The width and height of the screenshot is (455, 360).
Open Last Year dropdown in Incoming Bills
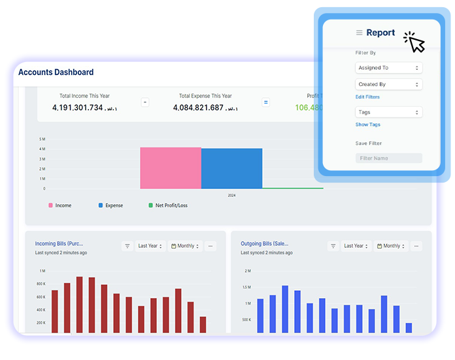tap(150, 246)
